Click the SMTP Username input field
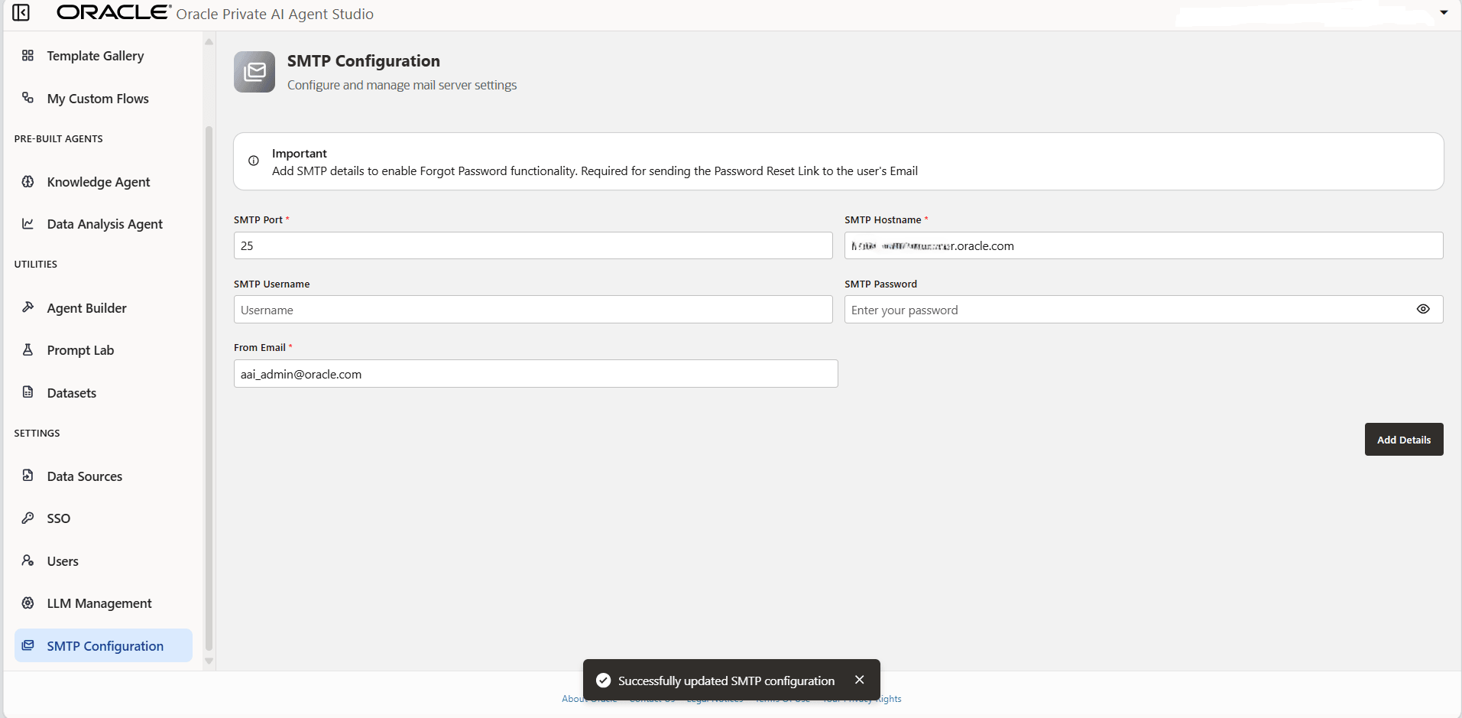This screenshot has height=718, width=1462. click(533, 309)
